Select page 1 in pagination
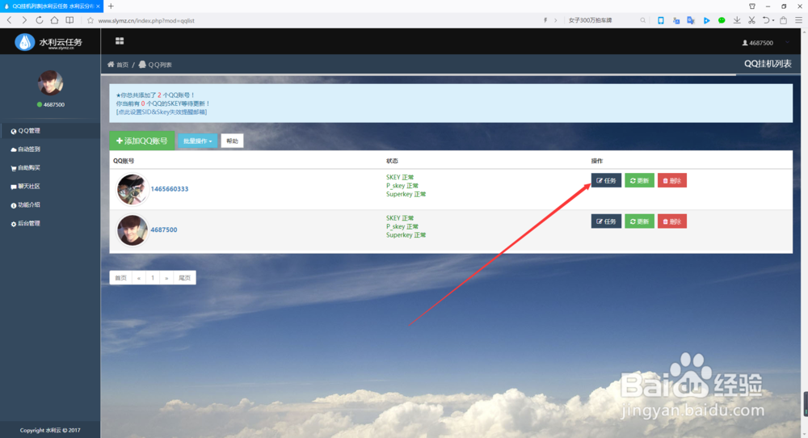Viewport: 808px width, 438px height. pos(153,278)
